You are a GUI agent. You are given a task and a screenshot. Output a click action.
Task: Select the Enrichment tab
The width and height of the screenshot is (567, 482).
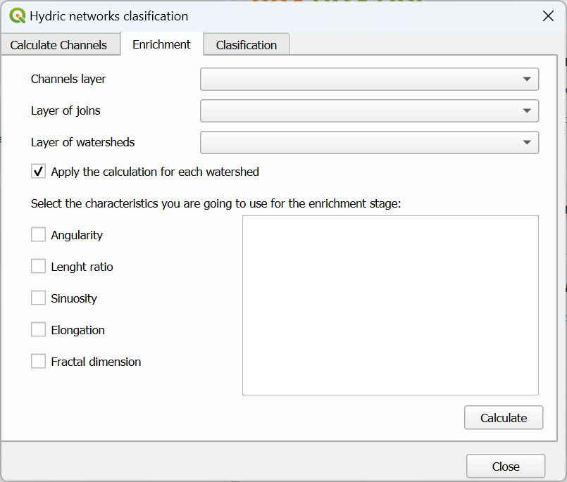pos(161,44)
